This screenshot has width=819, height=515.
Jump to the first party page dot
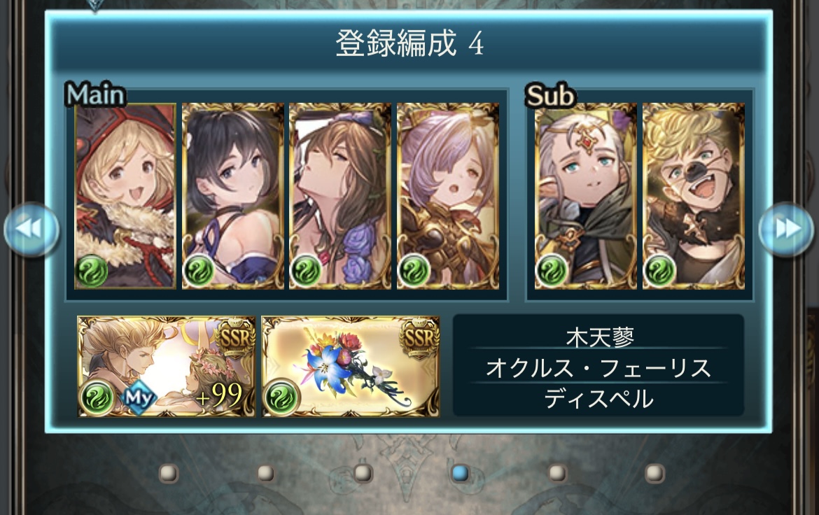coord(169,473)
